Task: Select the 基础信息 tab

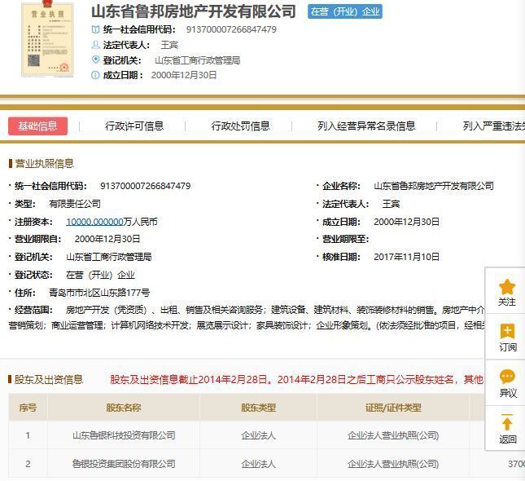Action: (x=38, y=126)
